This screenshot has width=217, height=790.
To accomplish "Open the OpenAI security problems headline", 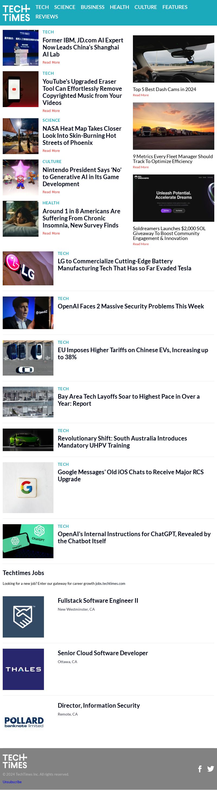I will pos(131,306).
